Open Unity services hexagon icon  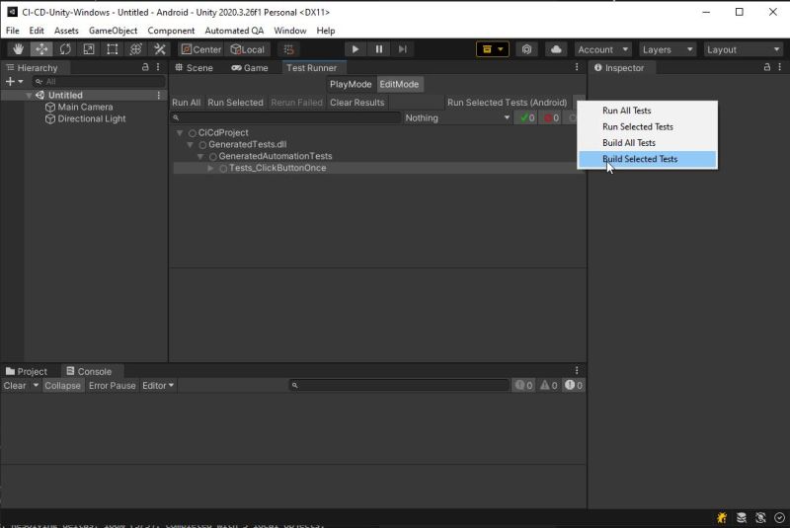coord(526,49)
